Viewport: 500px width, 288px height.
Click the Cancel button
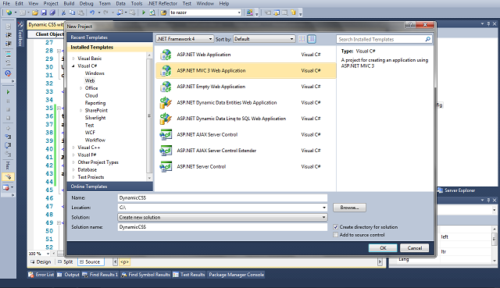pyautogui.click(x=414, y=248)
